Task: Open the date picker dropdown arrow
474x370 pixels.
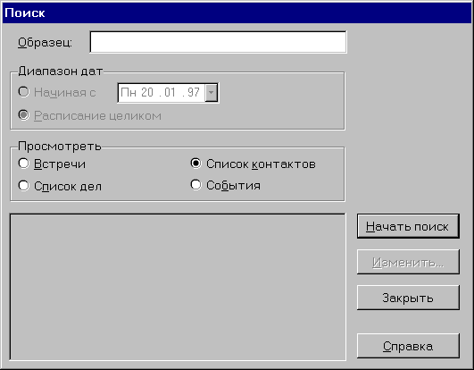Action: point(211,93)
